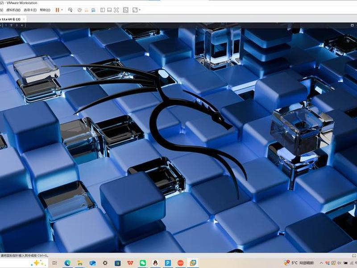Open the snapshot manager toolbar icon
This screenshot has height=268, width=357.
coord(93,10)
